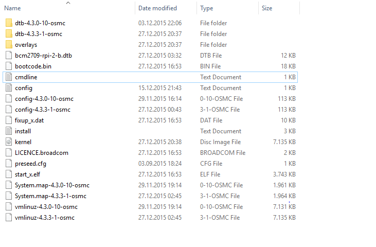The height and width of the screenshot is (247, 376).
Task: Click the type ELF File
Action: pos(210,174)
